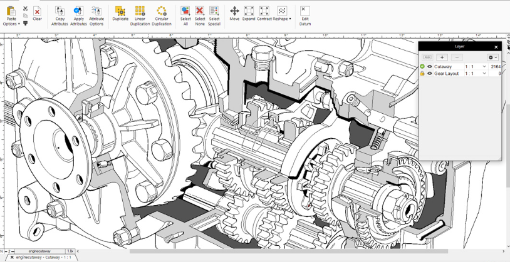
Task: Activate the Reshape tool
Action: click(x=281, y=13)
